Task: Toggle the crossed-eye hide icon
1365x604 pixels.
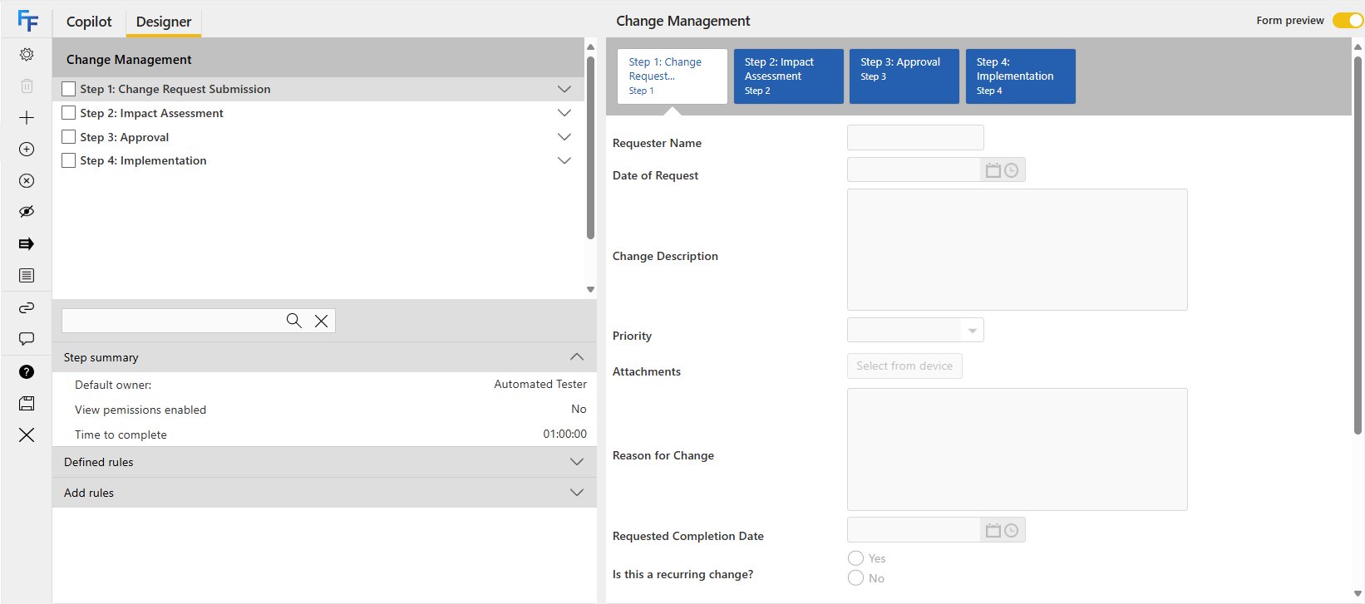Action: click(27, 212)
